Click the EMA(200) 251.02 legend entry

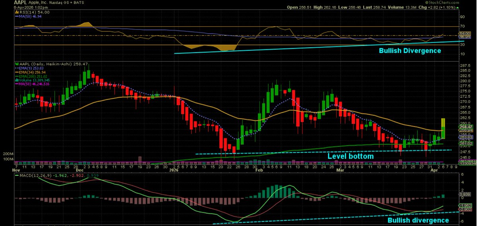31,76
